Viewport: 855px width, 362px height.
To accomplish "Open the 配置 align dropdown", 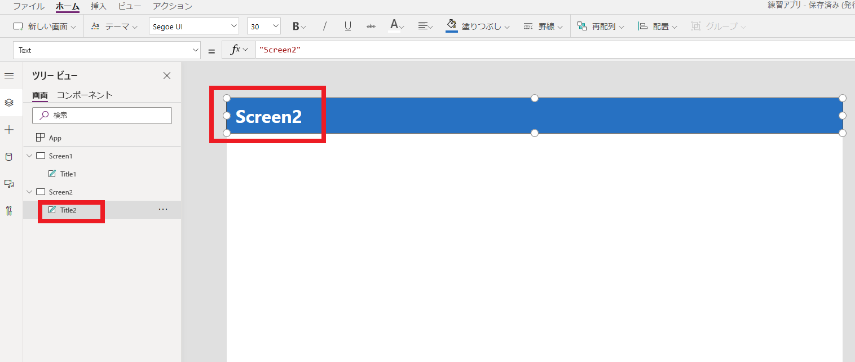I will tap(658, 27).
